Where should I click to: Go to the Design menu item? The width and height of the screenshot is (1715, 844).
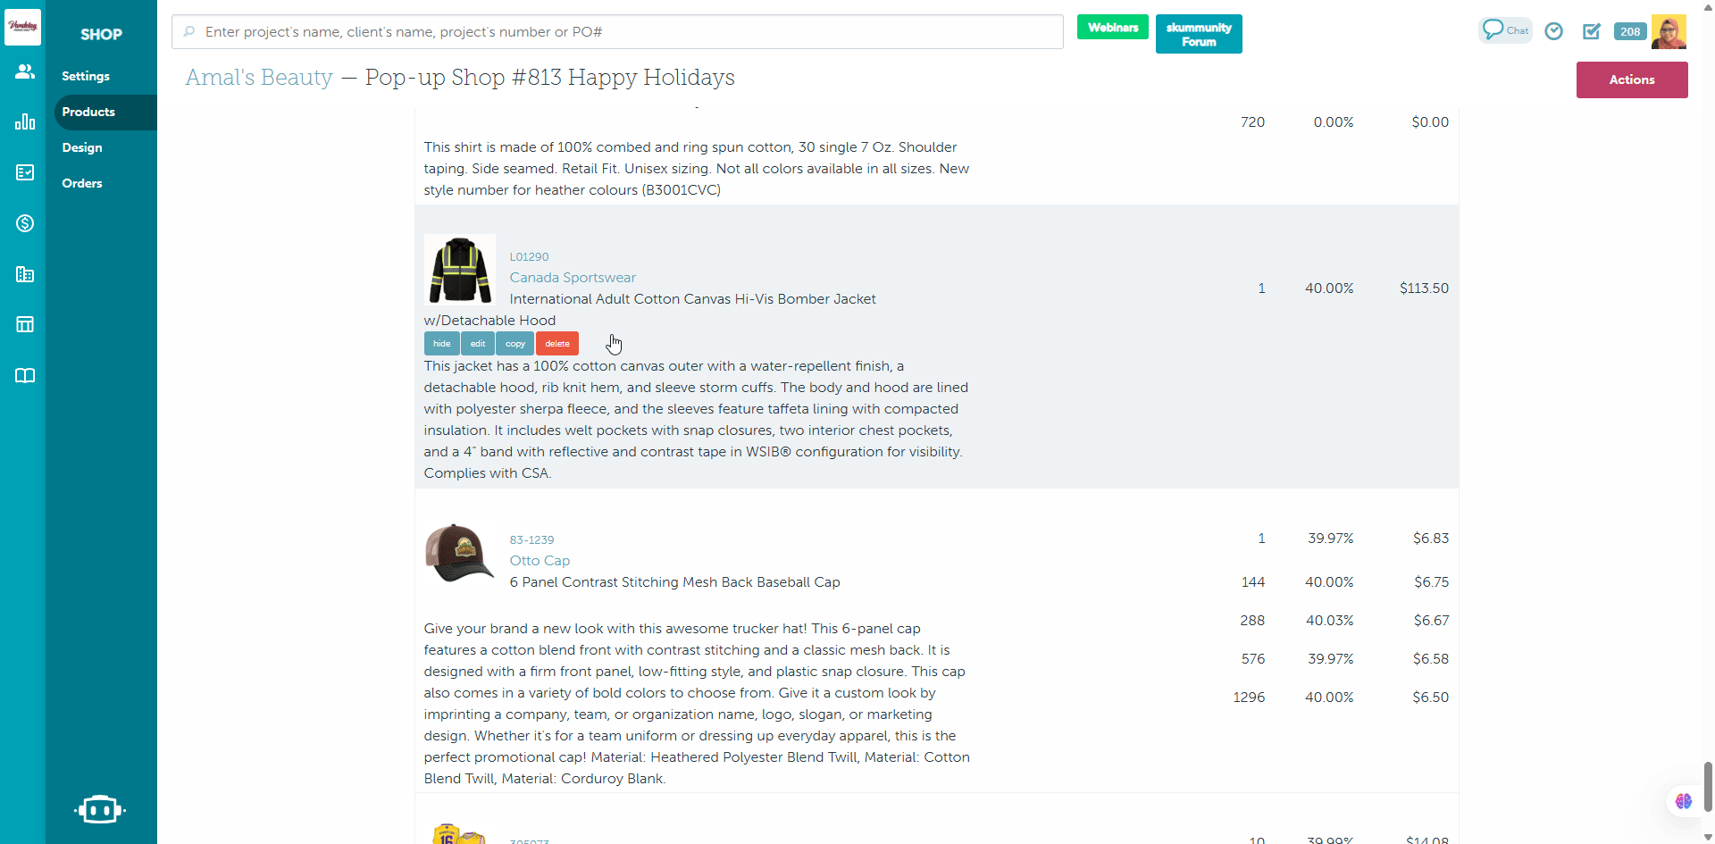(x=82, y=147)
